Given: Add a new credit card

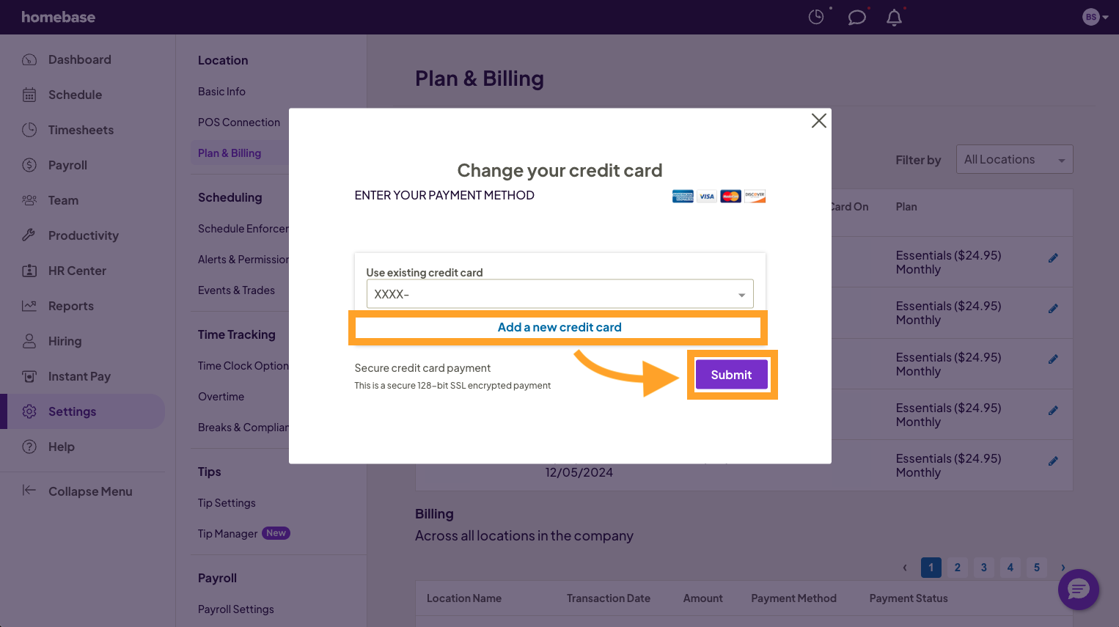Looking at the screenshot, I should point(559,327).
